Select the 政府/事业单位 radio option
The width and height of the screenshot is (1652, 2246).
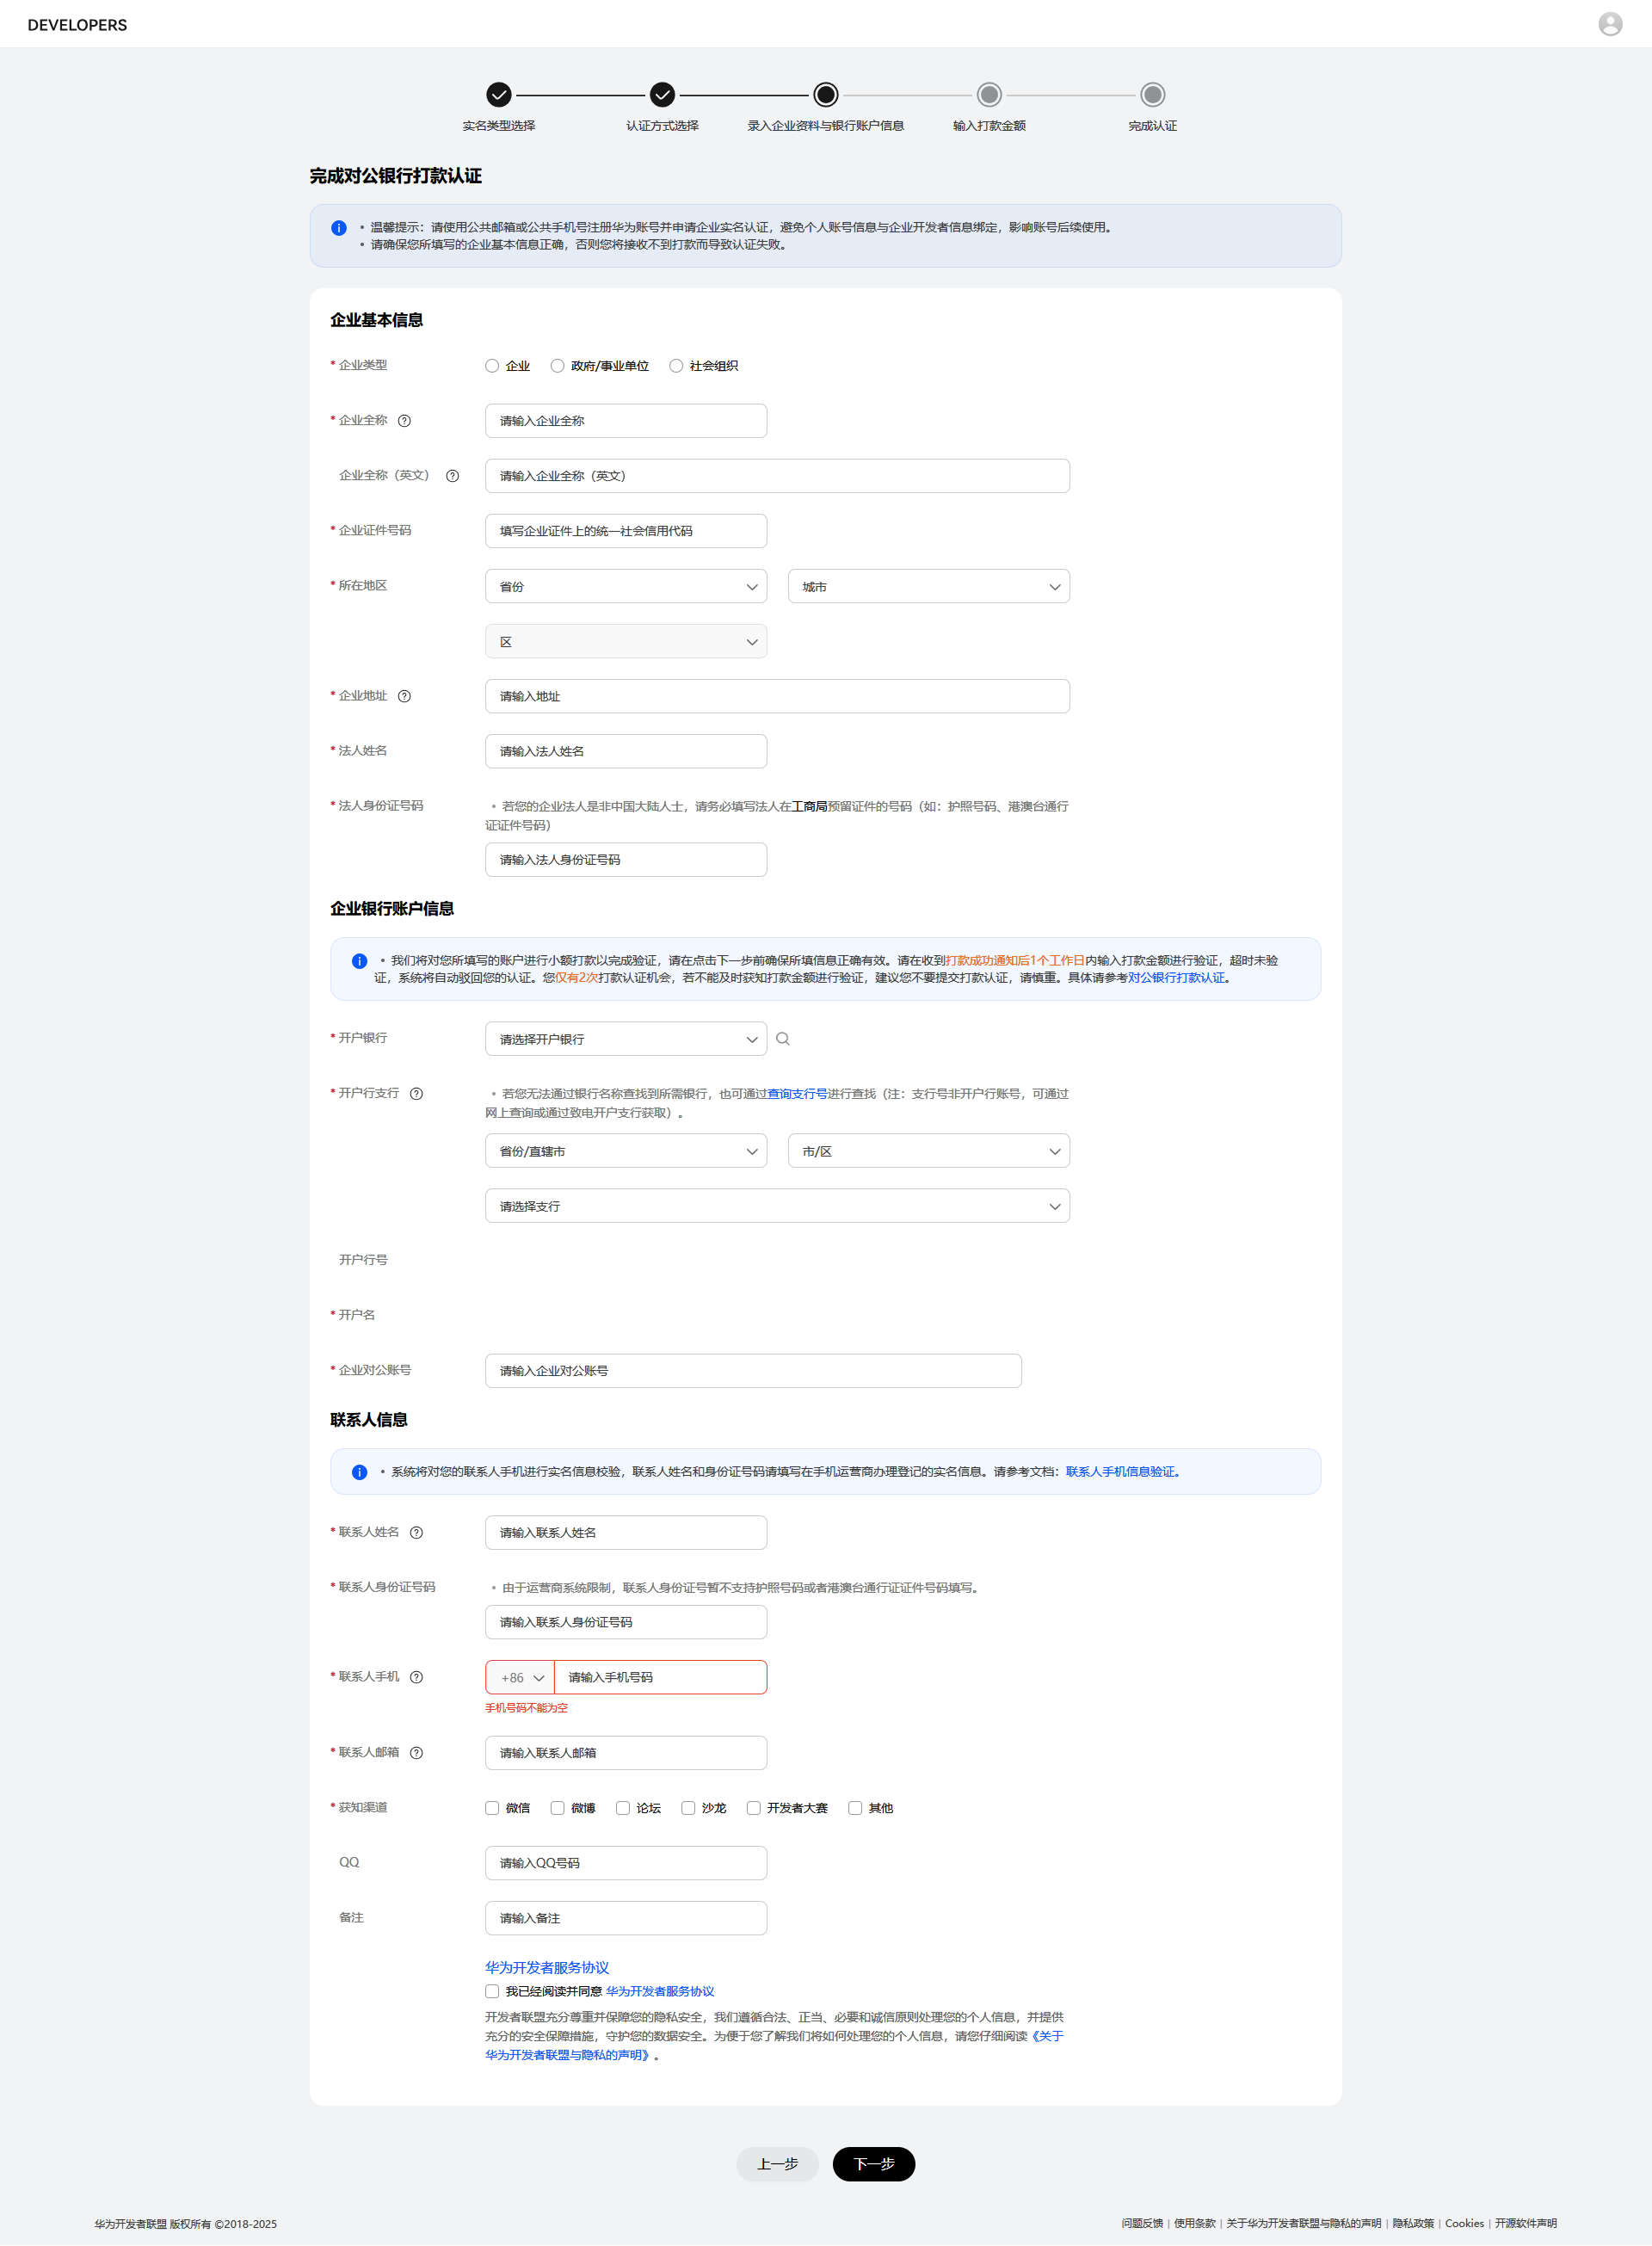(557, 366)
